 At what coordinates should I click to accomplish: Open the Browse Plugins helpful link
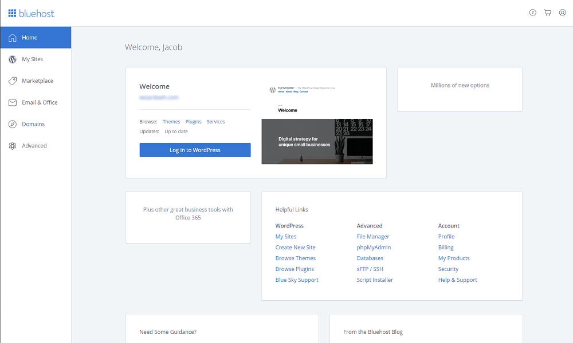coord(295,269)
